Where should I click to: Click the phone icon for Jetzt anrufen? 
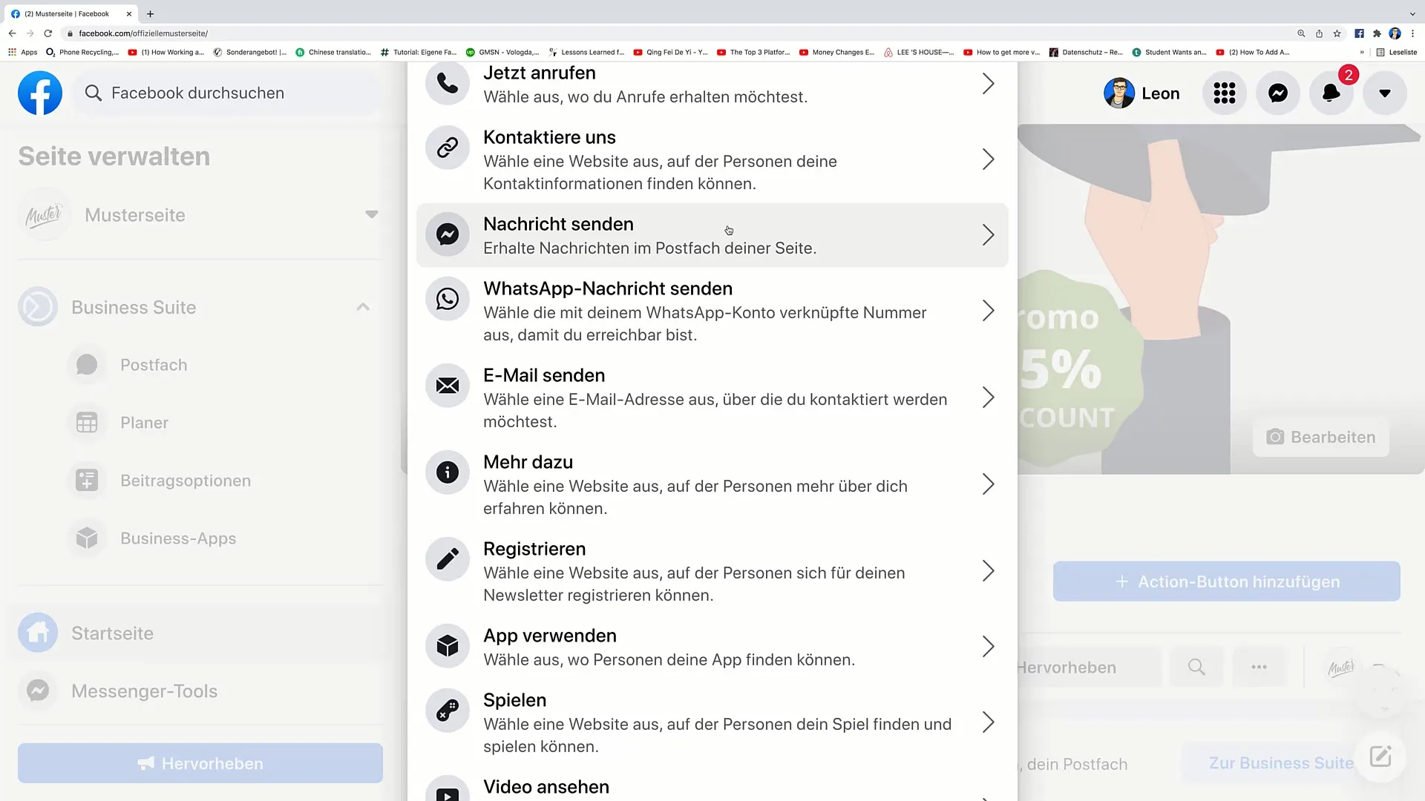[448, 83]
